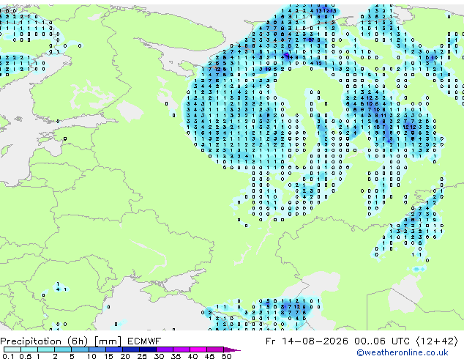The height and width of the screenshot is (359, 464).
Task: Click the forecast date 'Fr 14-08-2026'
Action: 307,341
